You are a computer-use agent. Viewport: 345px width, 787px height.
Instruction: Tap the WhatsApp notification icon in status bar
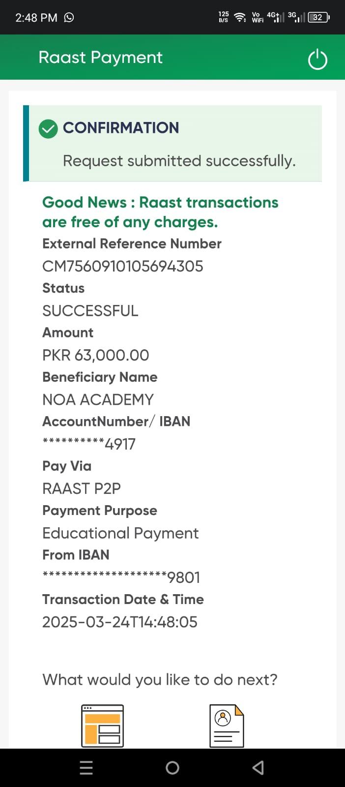click(x=69, y=17)
